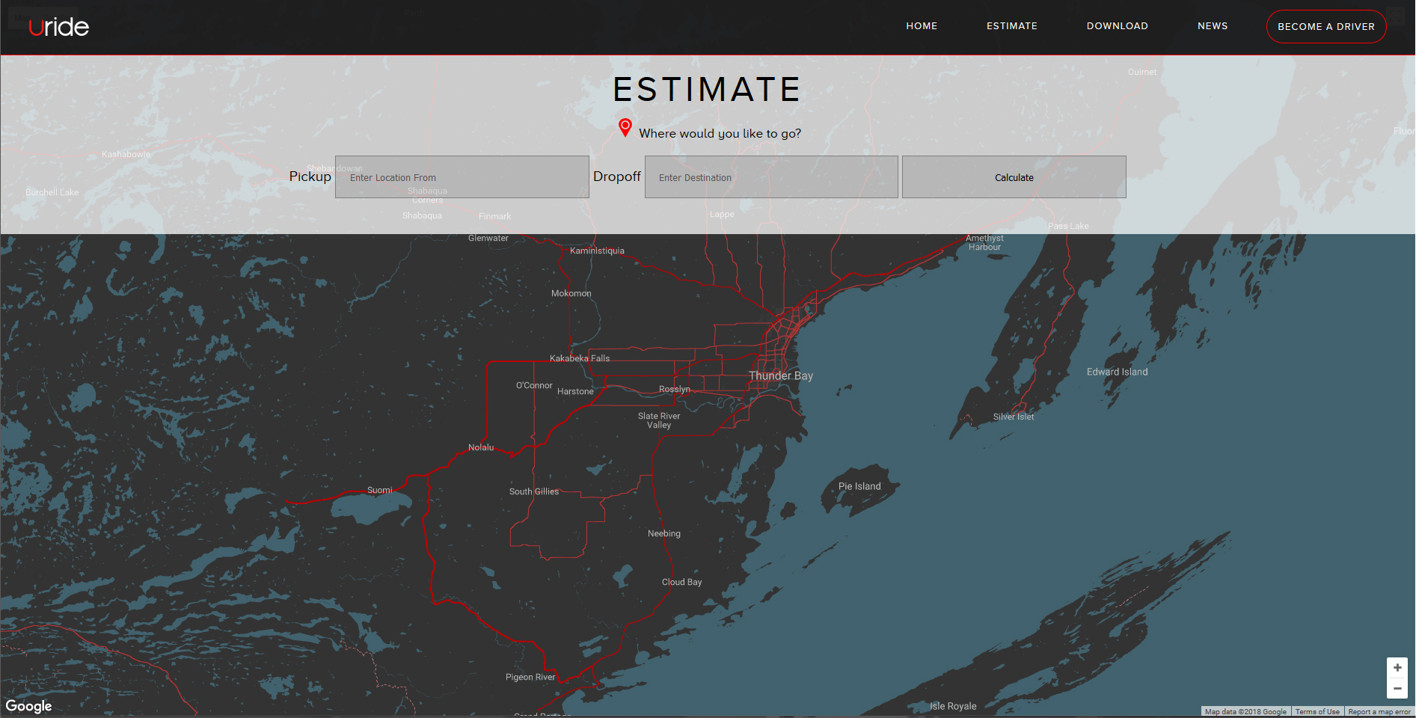Click the Uride logo
Screen dimensions: 1416x718
pyautogui.click(x=58, y=27)
